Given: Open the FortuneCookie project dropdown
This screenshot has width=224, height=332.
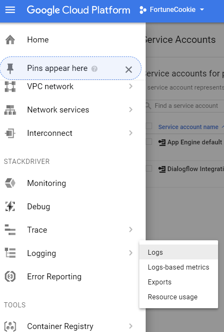Looking at the screenshot, I should tap(172, 10).
